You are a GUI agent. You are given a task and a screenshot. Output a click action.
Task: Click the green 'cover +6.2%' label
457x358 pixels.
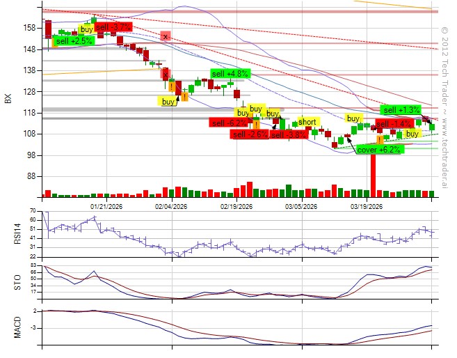coord(378,150)
